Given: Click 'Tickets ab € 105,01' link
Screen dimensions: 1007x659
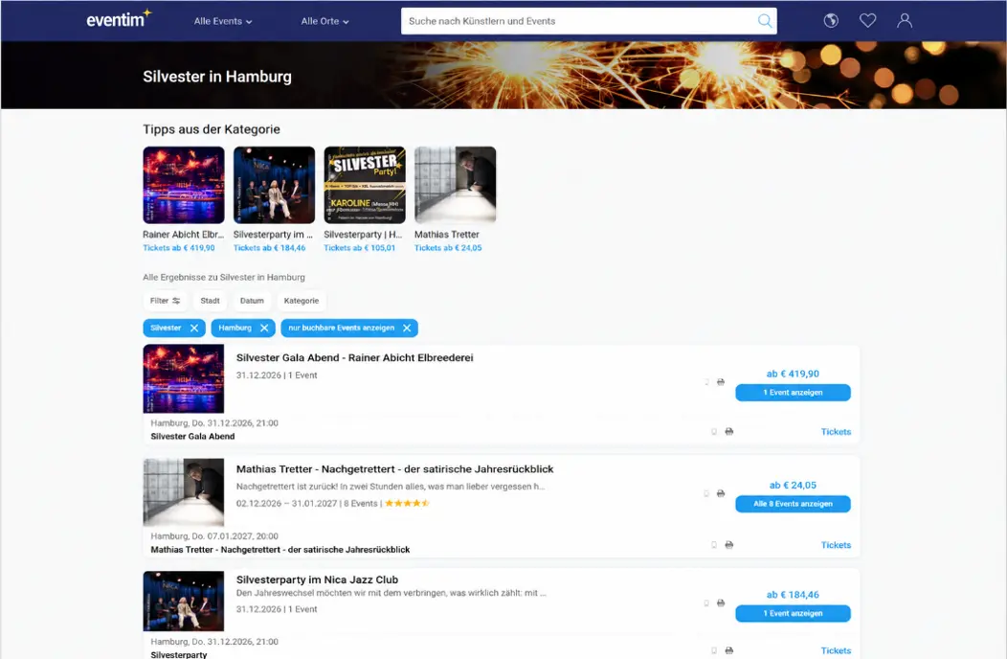Looking at the screenshot, I should pyautogui.click(x=360, y=247).
